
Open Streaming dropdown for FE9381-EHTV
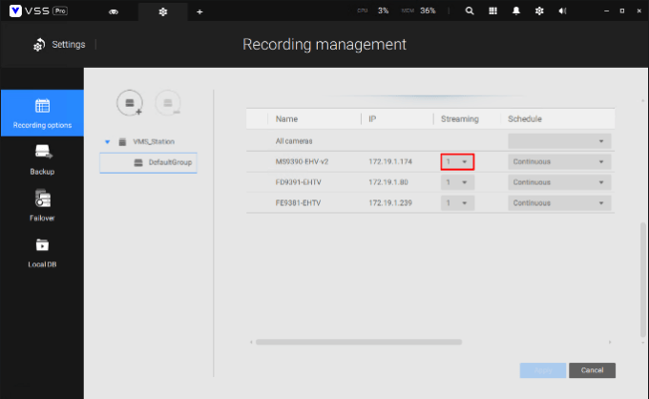click(x=457, y=203)
